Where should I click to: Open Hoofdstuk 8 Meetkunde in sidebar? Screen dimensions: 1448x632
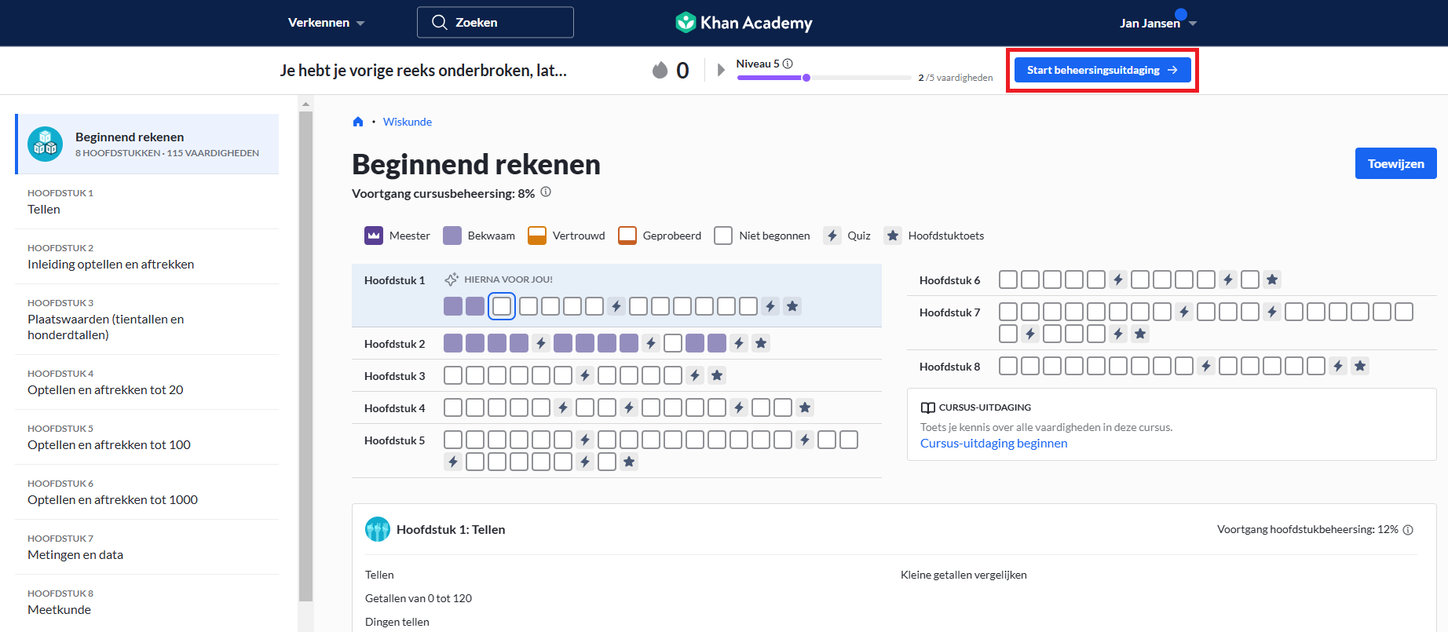147,602
